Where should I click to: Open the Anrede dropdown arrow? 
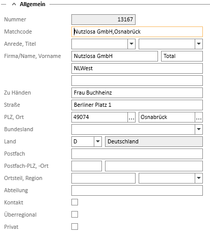click(132, 44)
